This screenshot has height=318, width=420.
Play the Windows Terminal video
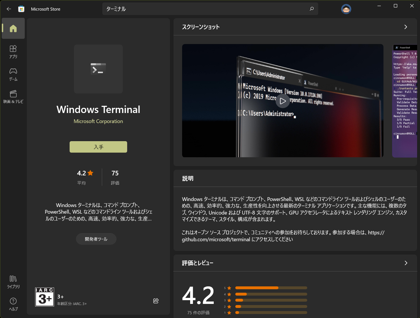point(283,101)
